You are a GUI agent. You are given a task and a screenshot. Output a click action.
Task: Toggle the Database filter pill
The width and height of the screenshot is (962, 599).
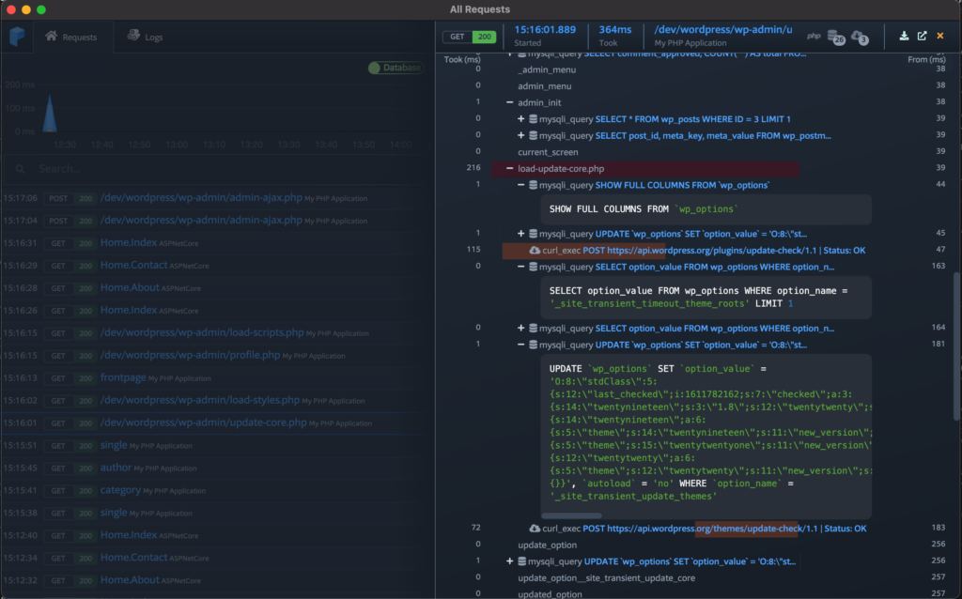tap(395, 68)
